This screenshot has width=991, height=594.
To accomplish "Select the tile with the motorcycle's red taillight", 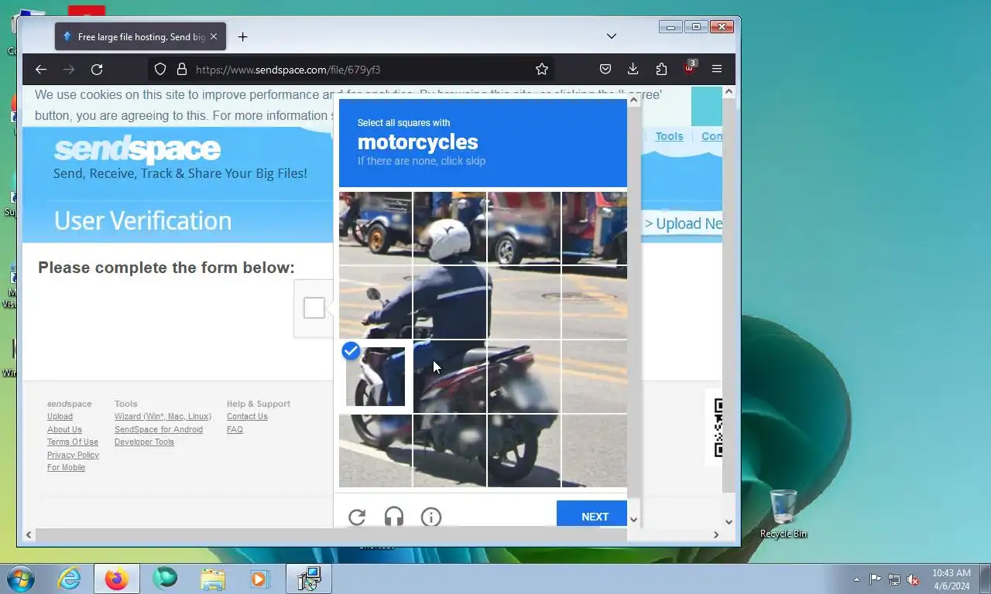I will 524,377.
